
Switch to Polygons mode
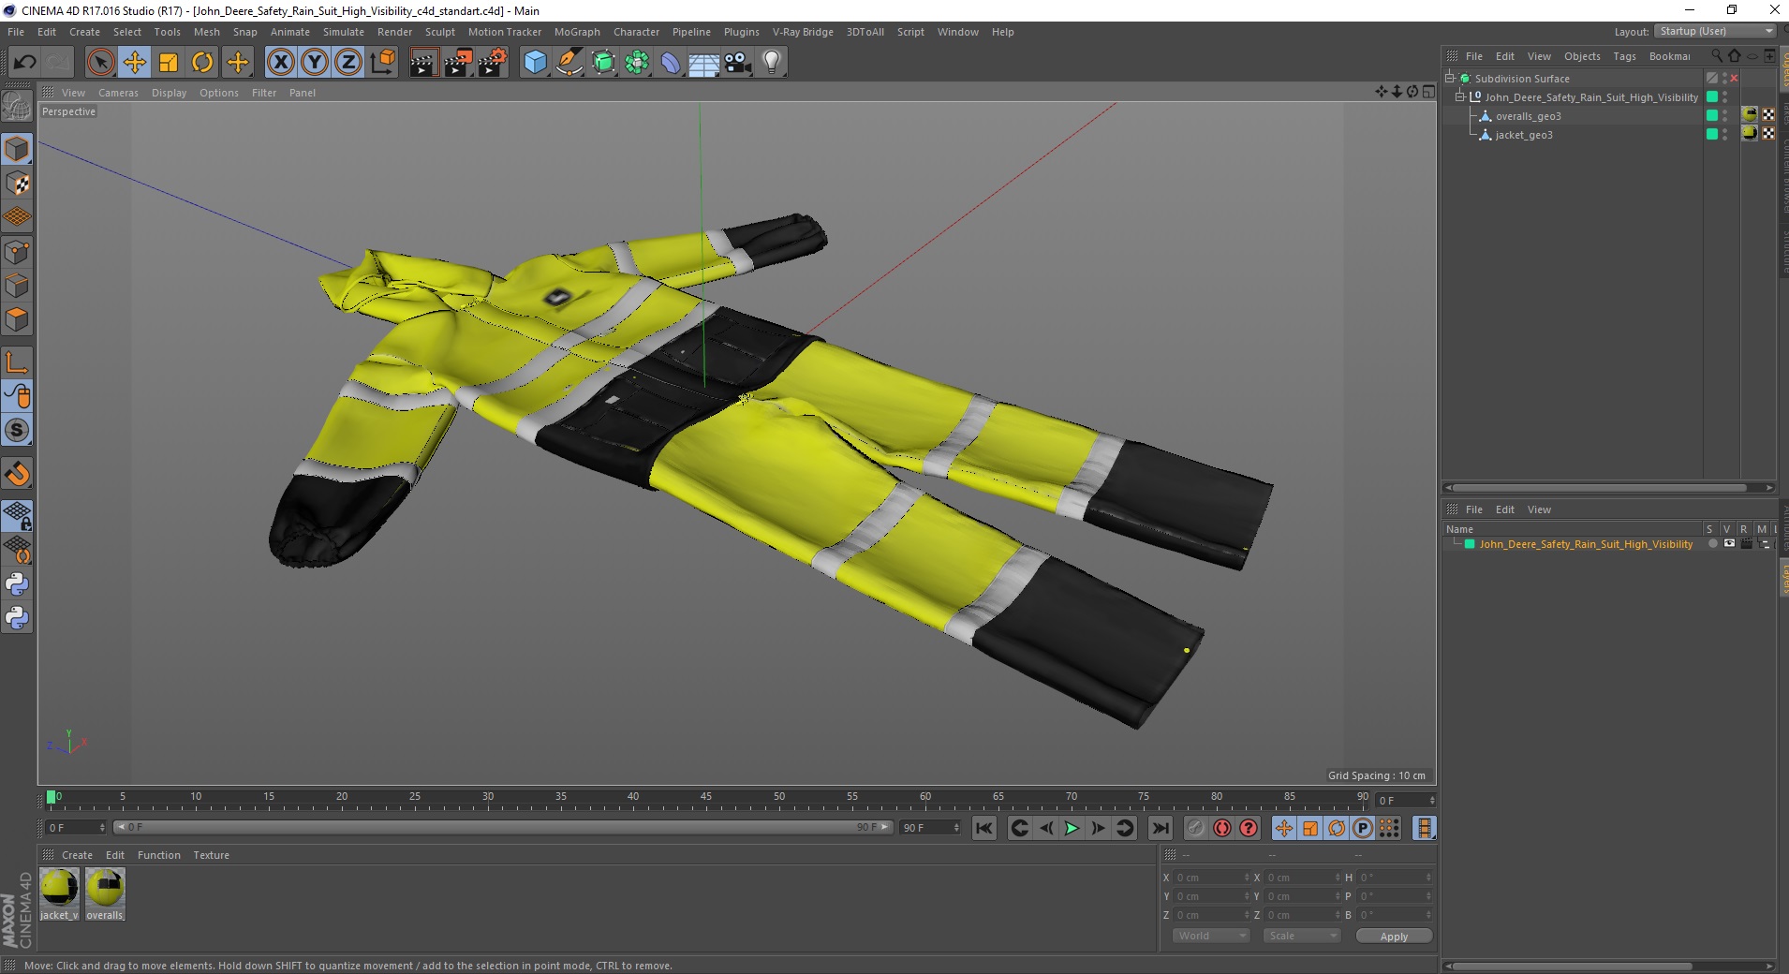[17, 319]
